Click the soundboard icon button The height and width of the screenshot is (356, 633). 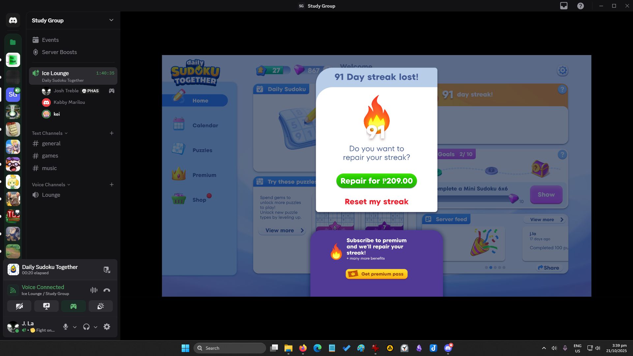[101, 306]
